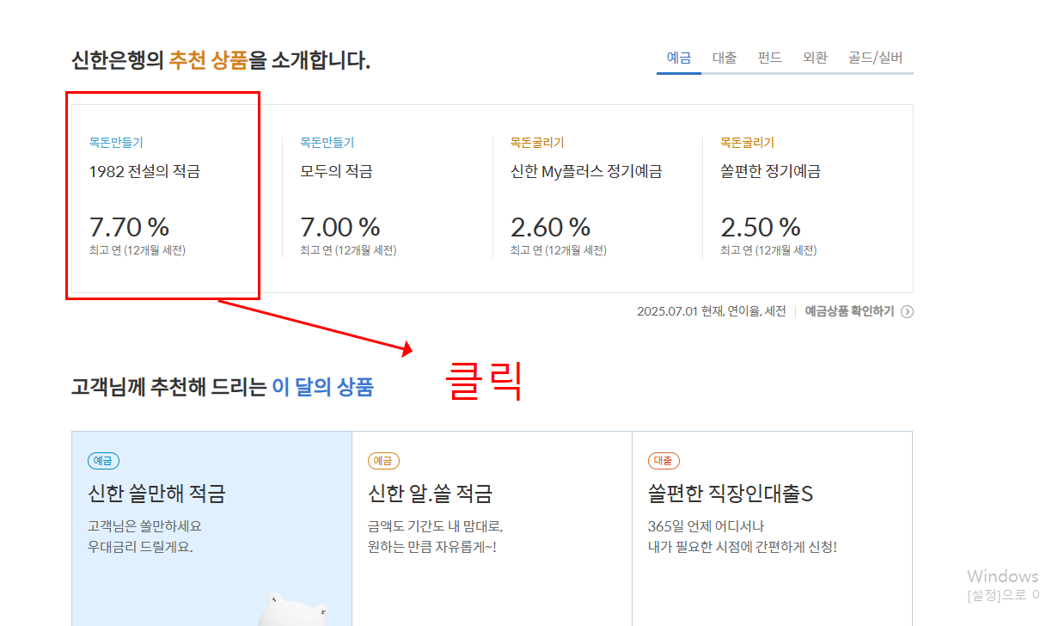Click the 예금 badge on 신한 쏠만해 적금
Viewport: 1040px width, 626px height.
(x=103, y=461)
